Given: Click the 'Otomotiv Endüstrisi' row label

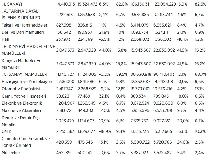Looking at the screenshot, I should point(21,89).
